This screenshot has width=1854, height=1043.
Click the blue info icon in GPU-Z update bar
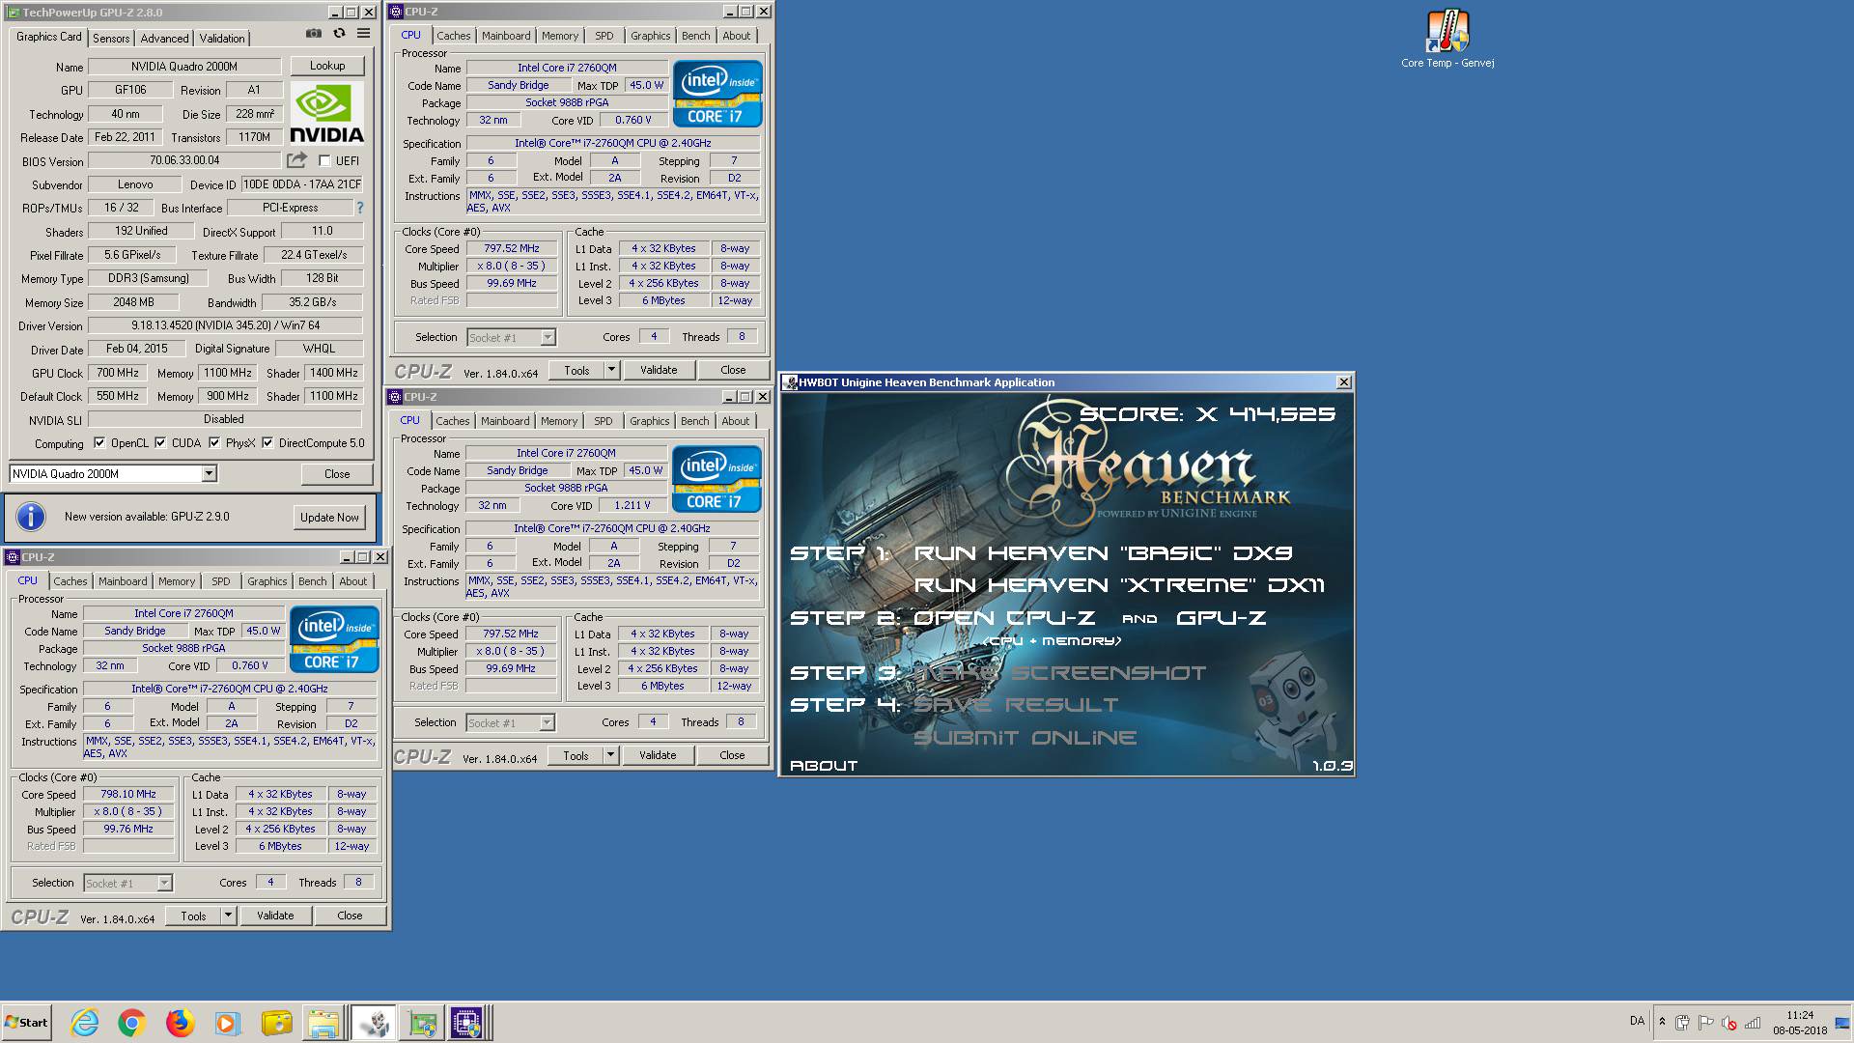[31, 517]
